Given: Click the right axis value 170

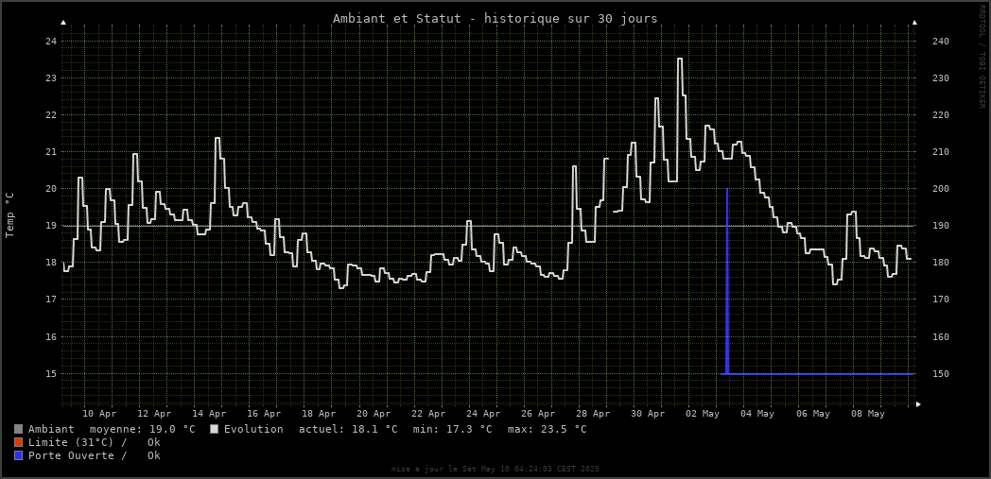Looking at the screenshot, I should [941, 299].
